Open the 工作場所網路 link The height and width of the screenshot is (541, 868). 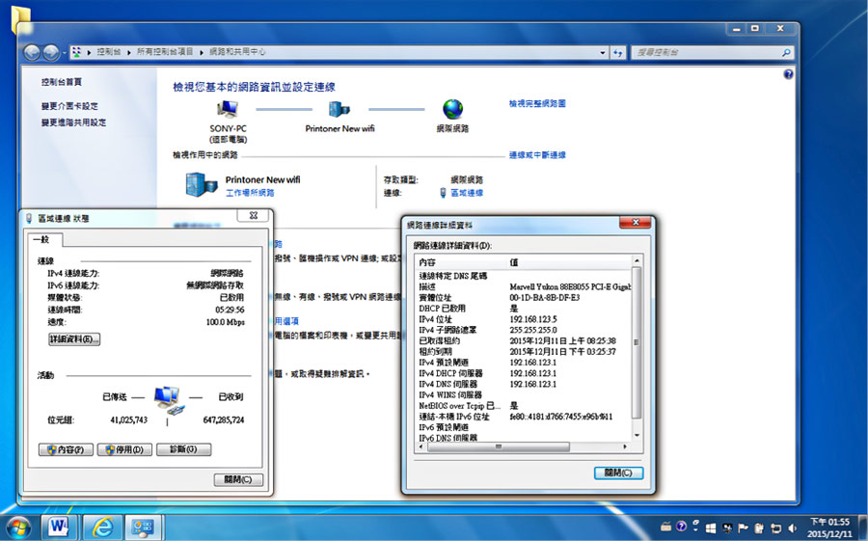coord(250,193)
